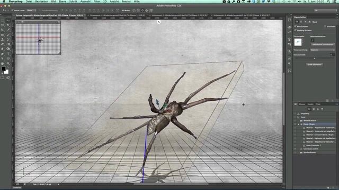Select the Umgebung row in 3D panel

pyautogui.click(x=314, y=113)
